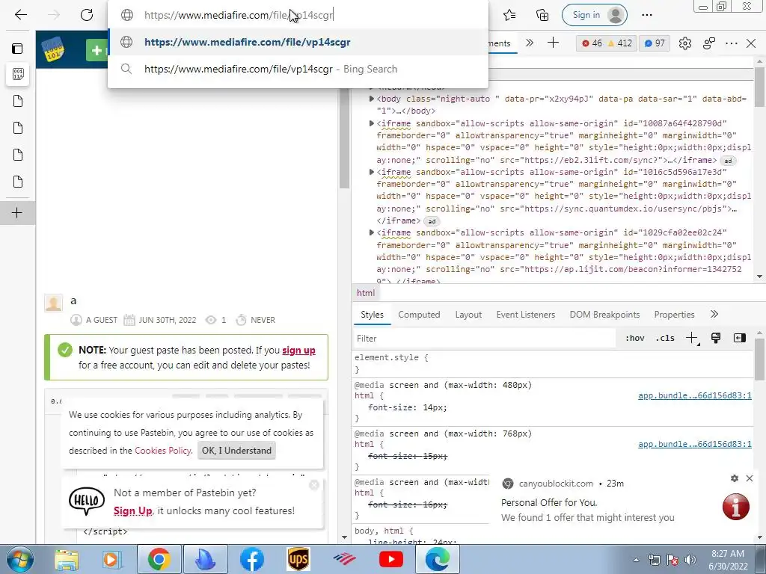Click the sign up link in the note
This screenshot has width=766, height=574.
pyautogui.click(x=298, y=350)
